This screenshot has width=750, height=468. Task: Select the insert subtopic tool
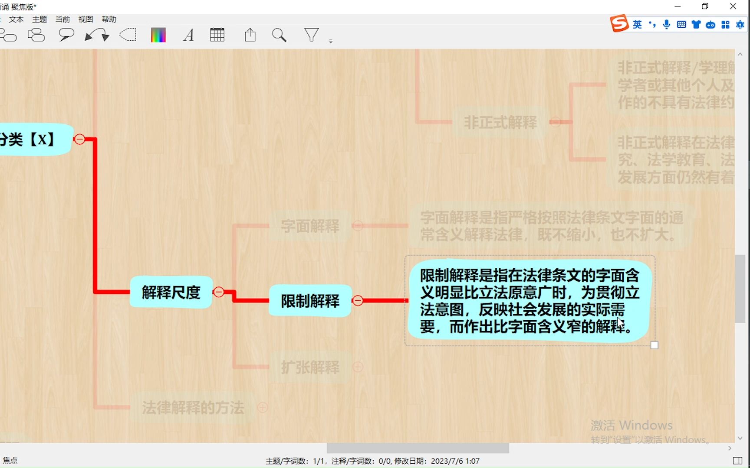(x=36, y=35)
